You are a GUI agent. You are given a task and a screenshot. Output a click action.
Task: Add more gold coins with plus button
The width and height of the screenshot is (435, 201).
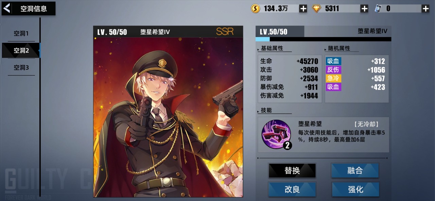(x=303, y=9)
